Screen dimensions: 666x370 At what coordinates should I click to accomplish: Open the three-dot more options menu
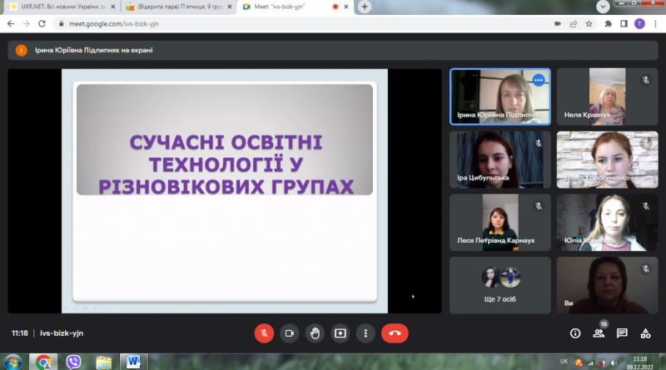pos(365,333)
